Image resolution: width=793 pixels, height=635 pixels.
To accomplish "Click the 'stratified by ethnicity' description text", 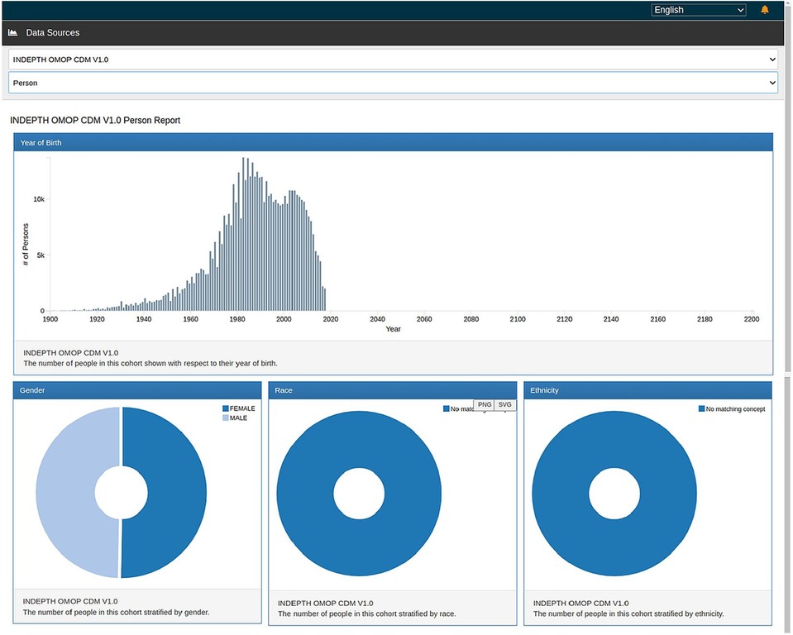I will [x=628, y=614].
